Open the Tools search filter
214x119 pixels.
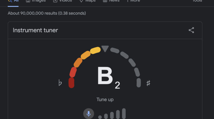pyautogui.click(x=197, y=1)
